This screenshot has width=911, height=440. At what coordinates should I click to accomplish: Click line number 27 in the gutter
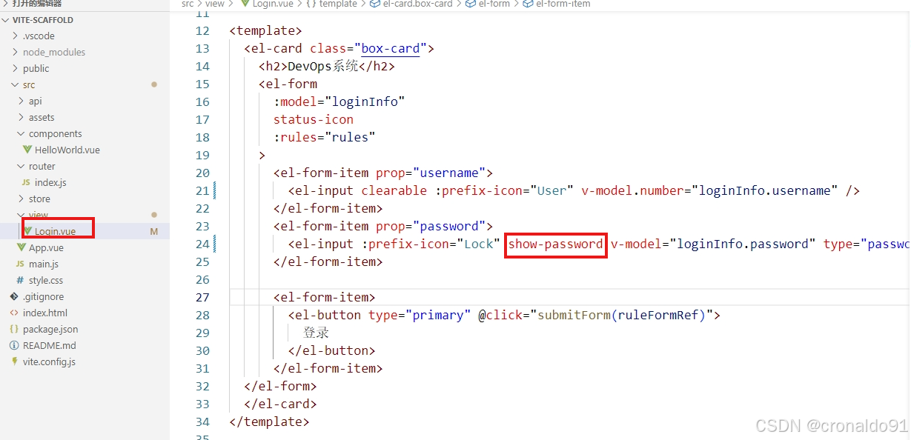pos(202,297)
